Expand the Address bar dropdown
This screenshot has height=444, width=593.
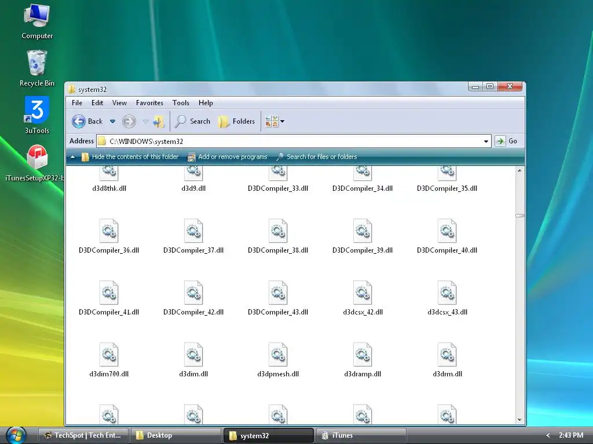486,141
